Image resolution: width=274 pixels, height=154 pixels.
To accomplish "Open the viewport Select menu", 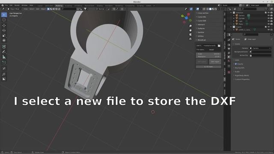I will pos(32,9).
